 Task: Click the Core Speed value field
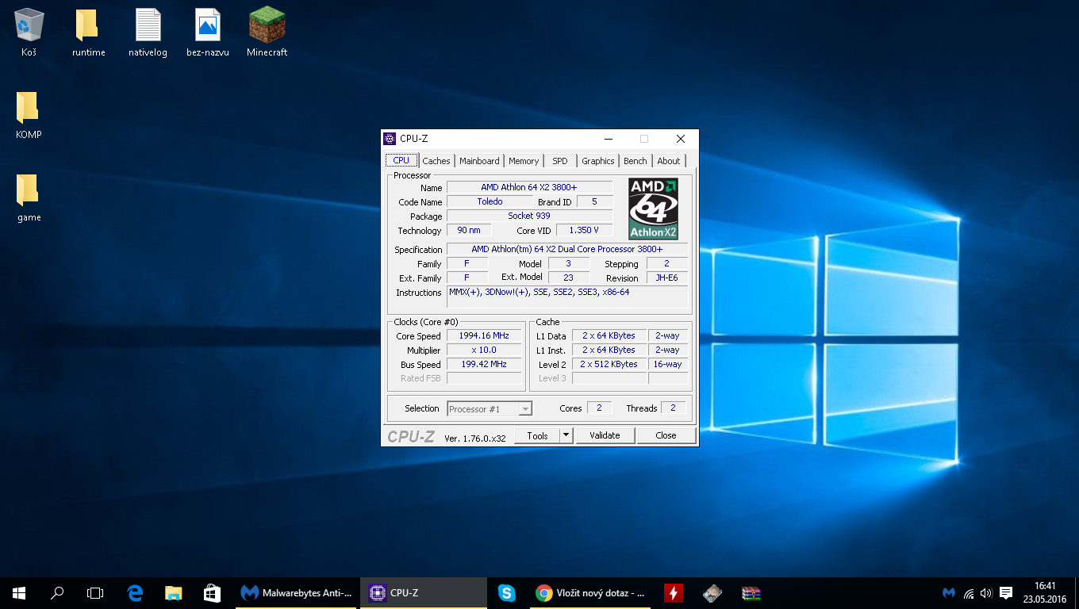point(484,336)
